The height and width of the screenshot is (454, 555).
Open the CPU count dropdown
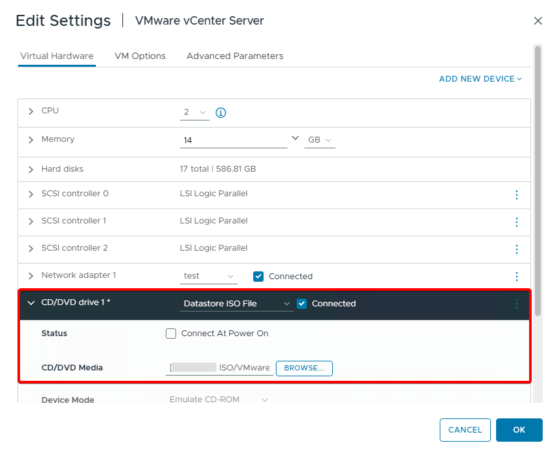(195, 113)
